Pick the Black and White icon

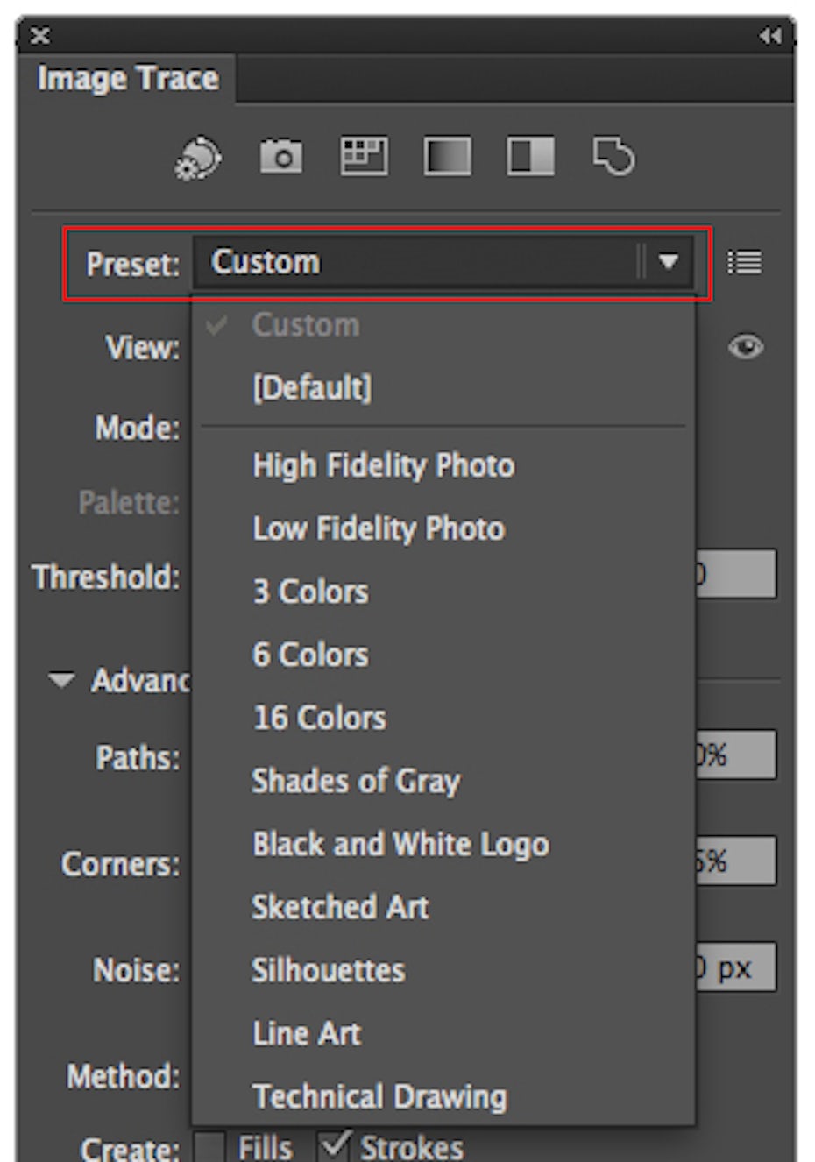(x=530, y=157)
